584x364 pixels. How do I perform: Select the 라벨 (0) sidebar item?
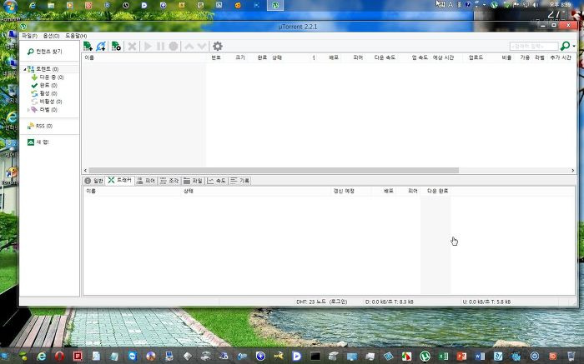coord(44,110)
